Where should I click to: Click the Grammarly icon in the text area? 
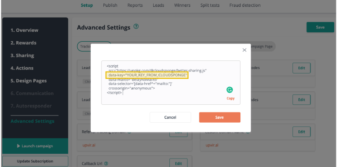coord(230,90)
